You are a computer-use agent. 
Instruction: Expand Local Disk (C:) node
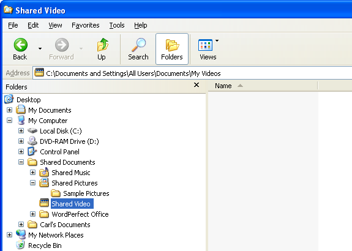pyautogui.click(x=21, y=130)
